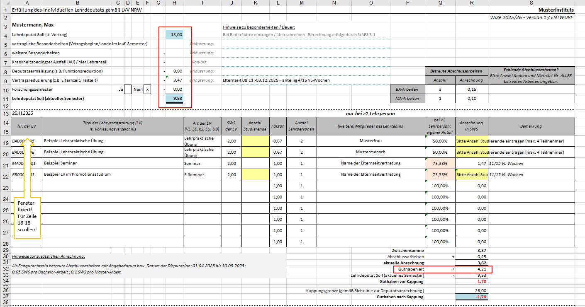Click 'Hinweise zu Besonderheiten / Dauer' underlined text
This screenshot has height=307, width=585.
[259, 27]
